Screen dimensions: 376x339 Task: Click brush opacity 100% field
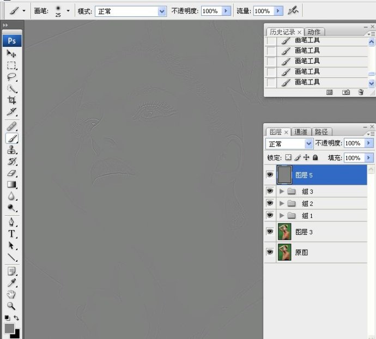(x=211, y=11)
